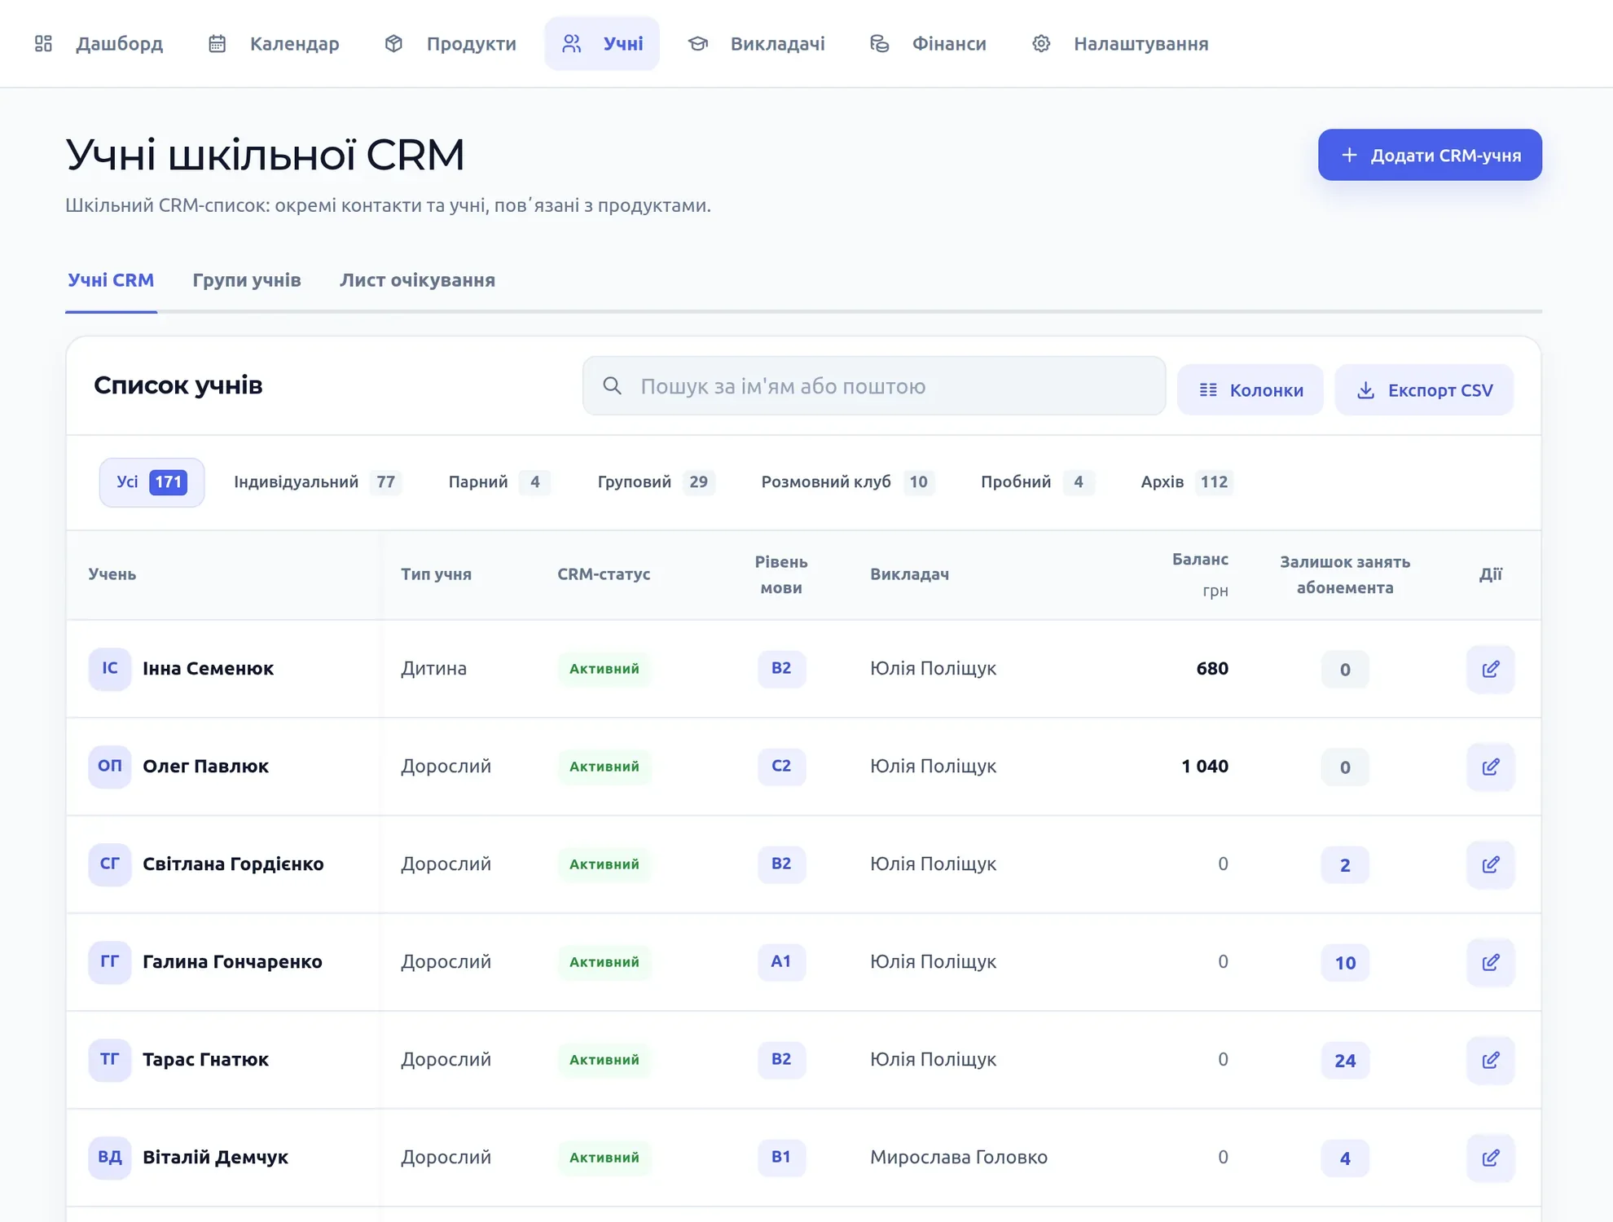Screen dimensions: 1613x1222
Task: Click the Продукти box icon
Action: pyautogui.click(x=393, y=43)
